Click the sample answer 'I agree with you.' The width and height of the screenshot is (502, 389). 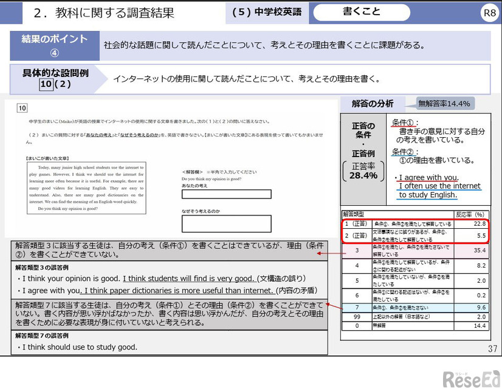point(428,177)
